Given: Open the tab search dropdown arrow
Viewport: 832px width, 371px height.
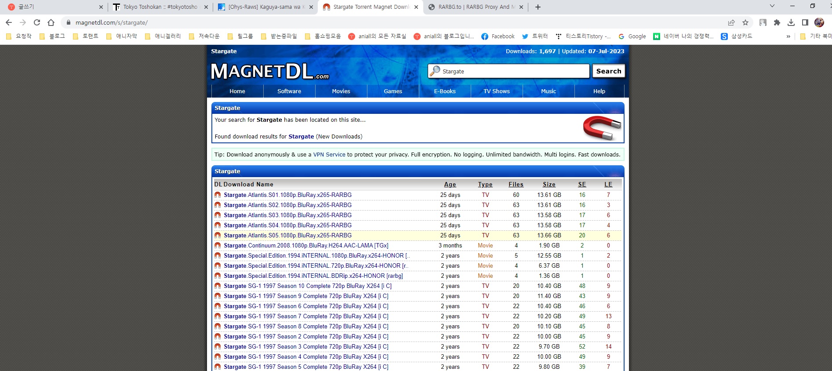Looking at the screenshot, I should (772, 6).
